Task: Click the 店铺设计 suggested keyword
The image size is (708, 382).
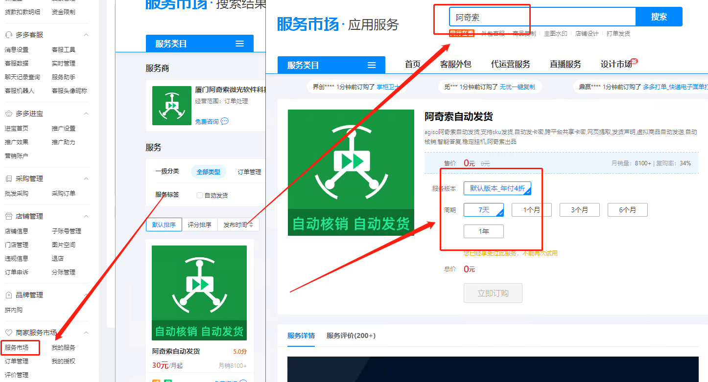Action: click(x=587, y=34)
